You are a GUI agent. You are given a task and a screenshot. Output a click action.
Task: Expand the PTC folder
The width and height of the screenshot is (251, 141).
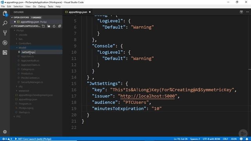15,117
